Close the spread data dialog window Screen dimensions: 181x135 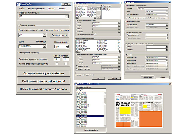(x=170, y=2)
